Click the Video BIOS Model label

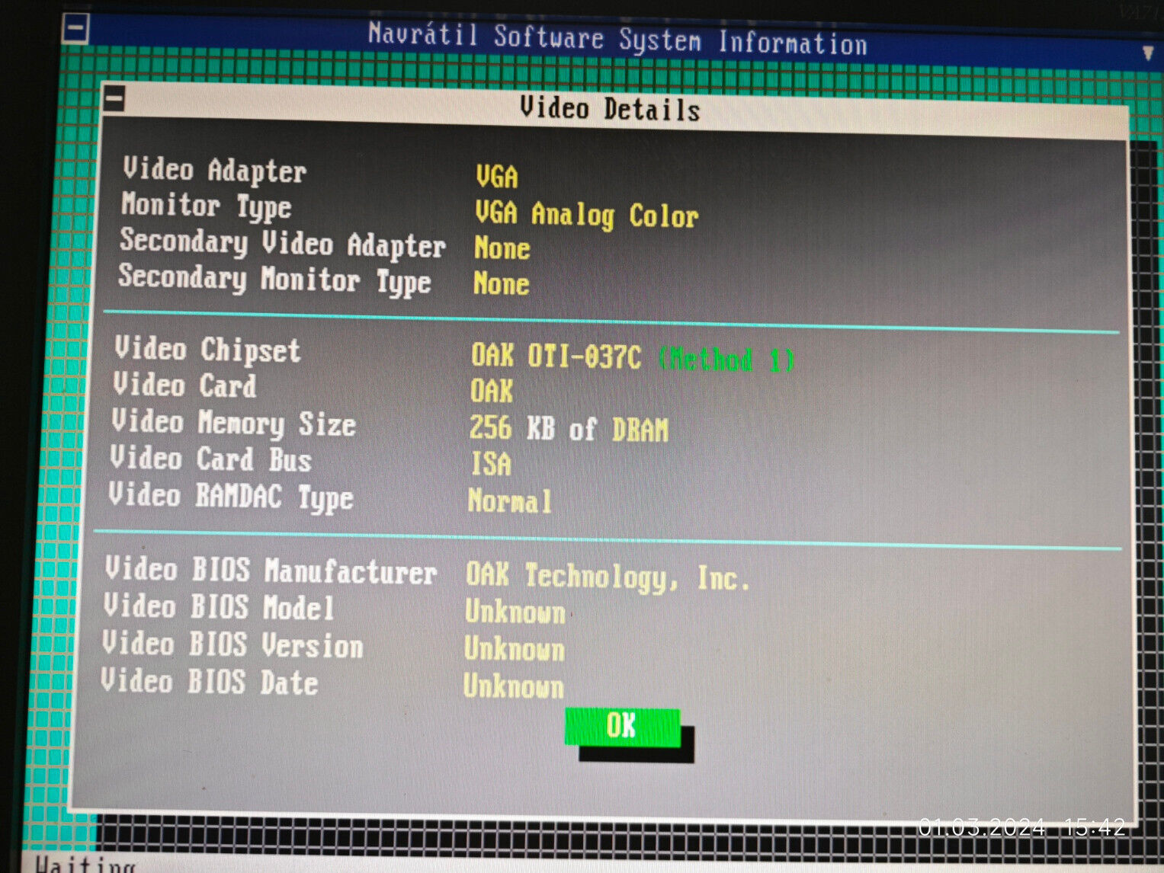tap(219, 607)
